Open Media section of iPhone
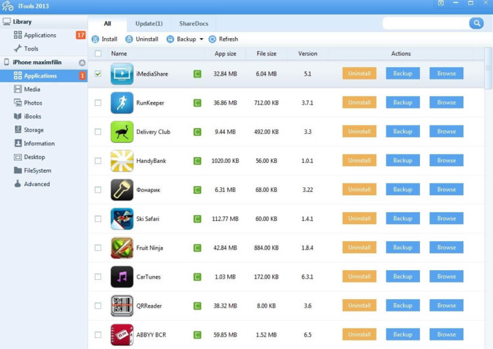Viewport: 493px width, 349px height. 43,89
